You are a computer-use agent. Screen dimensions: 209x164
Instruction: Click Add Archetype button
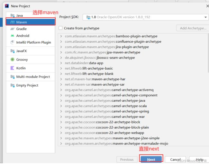coord(193,28)
